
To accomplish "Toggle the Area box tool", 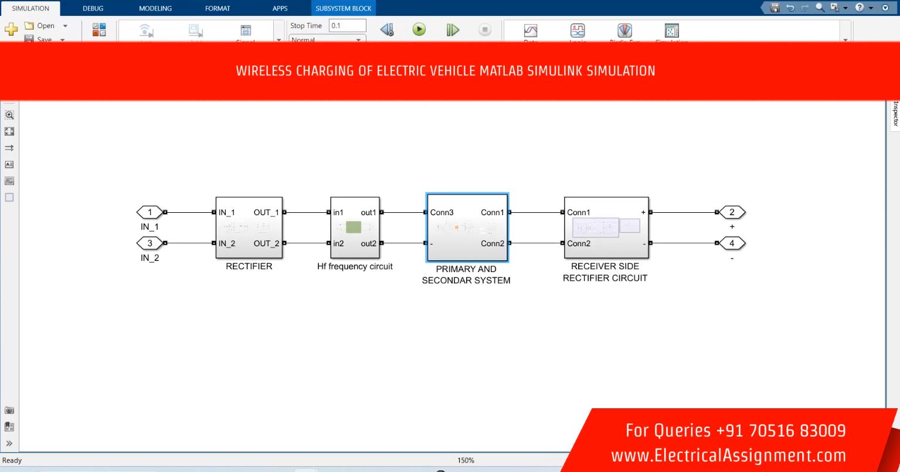I will pyautogui.click(x=9, y=198).
